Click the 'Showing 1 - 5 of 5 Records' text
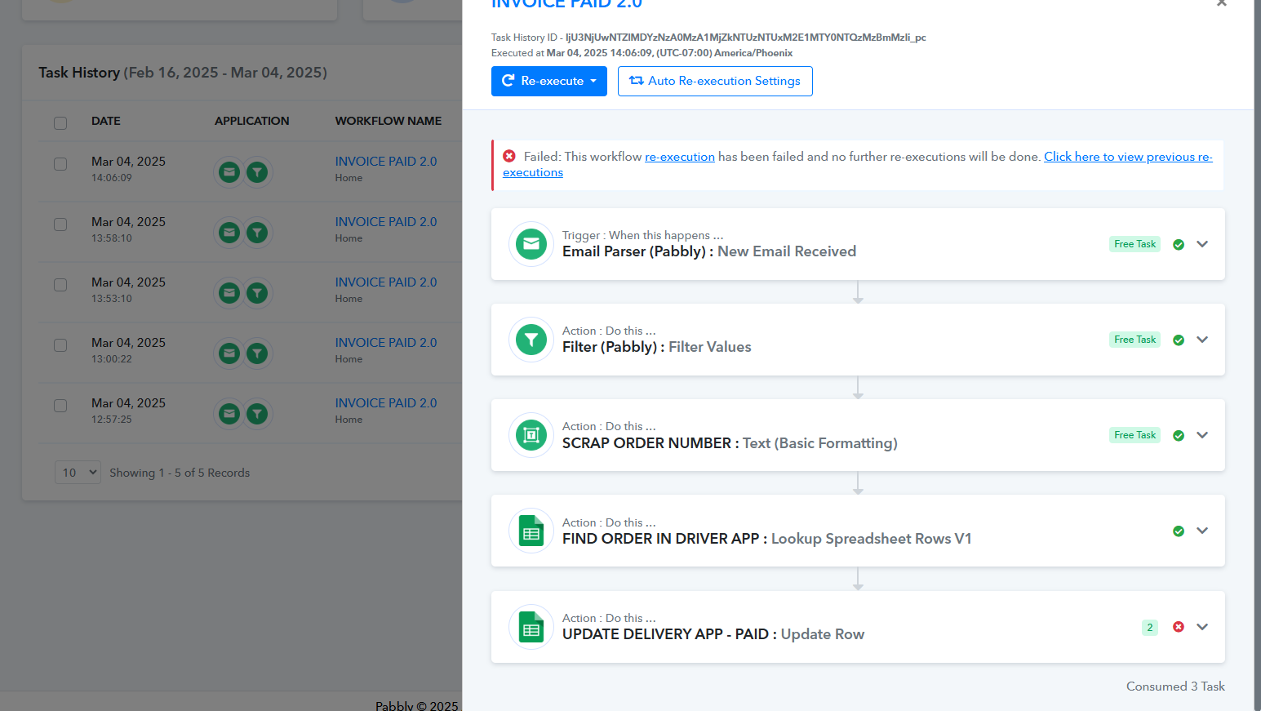This screenshot has width=1261, height=711. (x=180, y=473)
